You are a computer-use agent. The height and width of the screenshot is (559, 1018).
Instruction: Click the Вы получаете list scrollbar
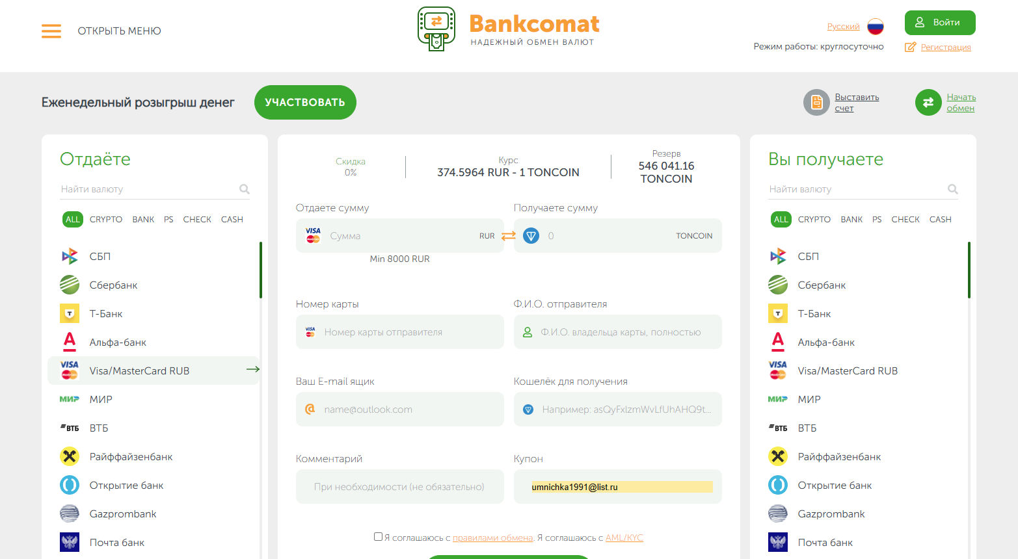click(x=969, y=270)
